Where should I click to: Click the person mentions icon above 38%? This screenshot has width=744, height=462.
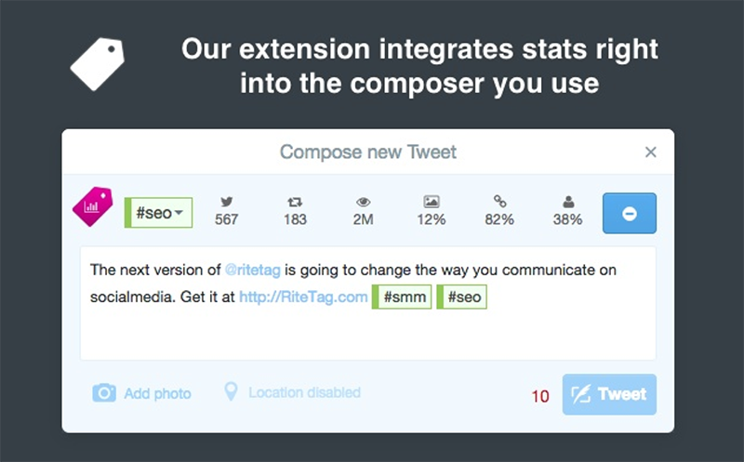(x=568, y=202)
